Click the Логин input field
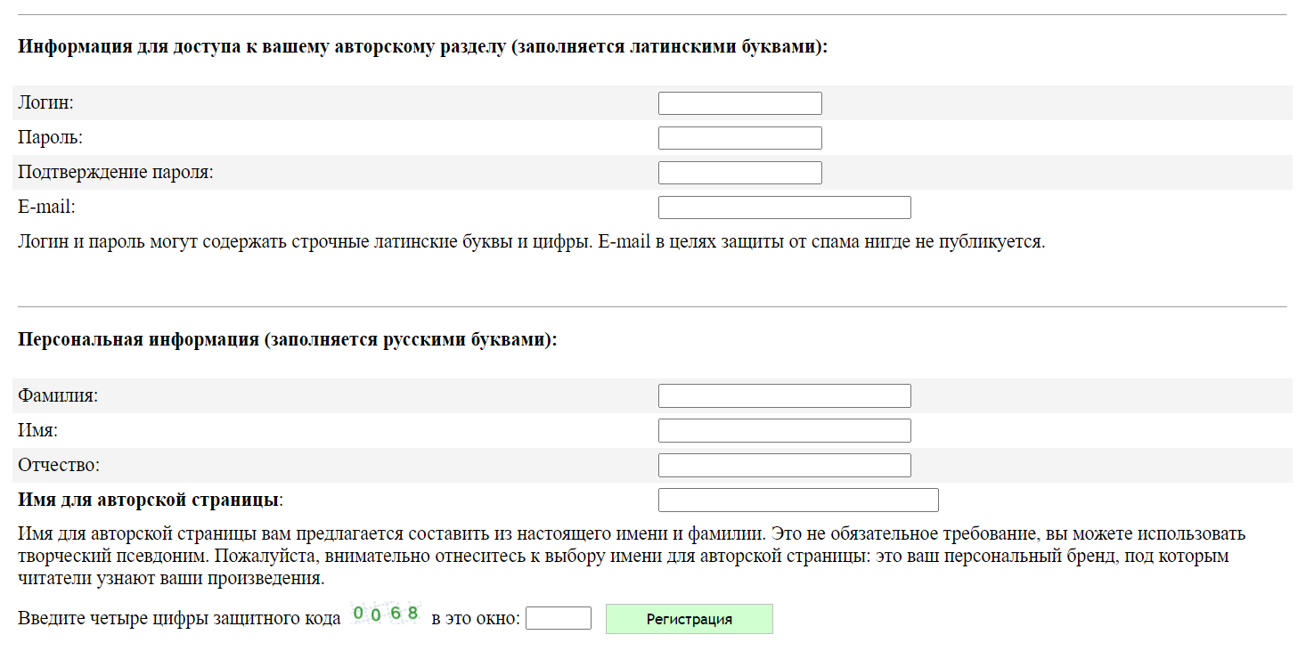1314x651 pixels. click(x=739, y=103)
